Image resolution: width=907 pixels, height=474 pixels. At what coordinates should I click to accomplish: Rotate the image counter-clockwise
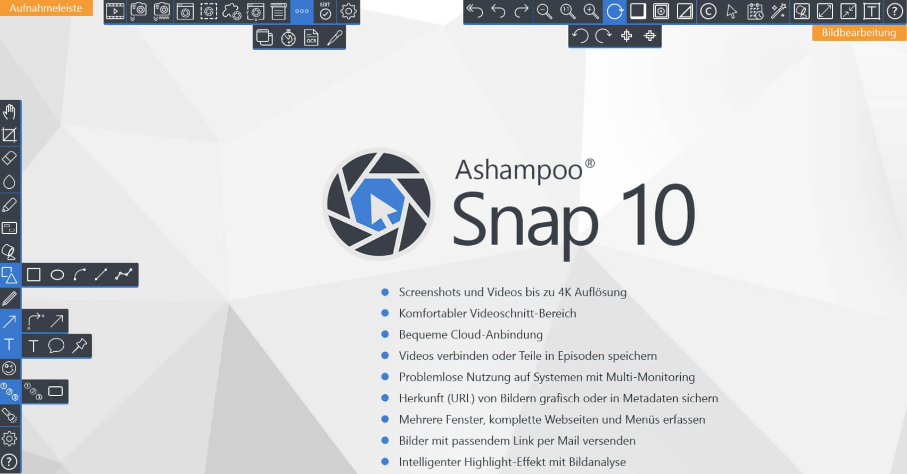coord(580,36)
